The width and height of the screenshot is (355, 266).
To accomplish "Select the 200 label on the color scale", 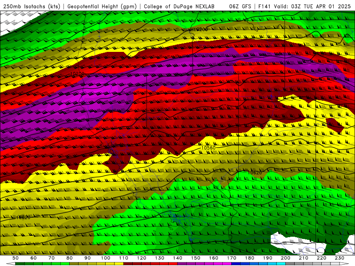I will [286, 258].
